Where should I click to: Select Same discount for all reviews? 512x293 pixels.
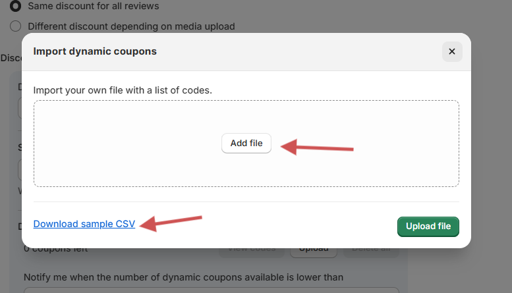tap(16, 6)
